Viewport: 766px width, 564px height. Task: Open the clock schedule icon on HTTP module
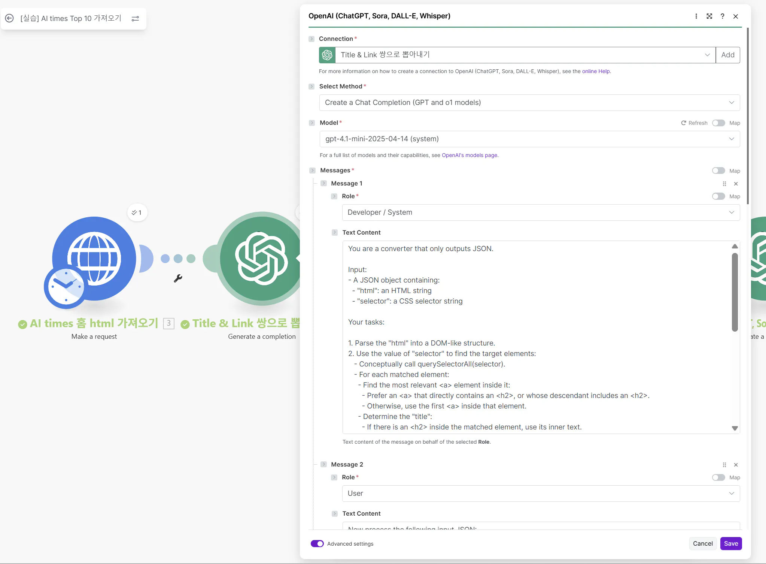pos(66,287)
